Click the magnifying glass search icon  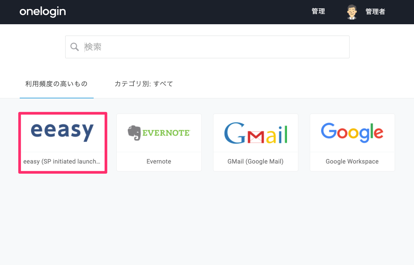[74, 47]
